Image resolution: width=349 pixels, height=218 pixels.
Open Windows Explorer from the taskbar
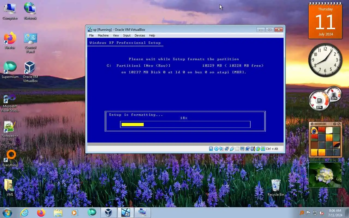[x=58, y=213]
